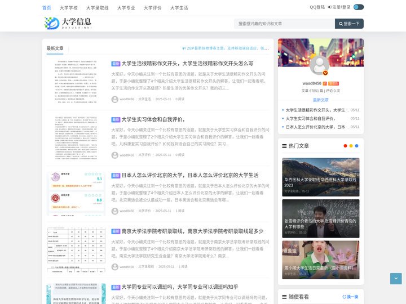Open the 大学学校 menu item
406x304 pixels.
(69, 8)
